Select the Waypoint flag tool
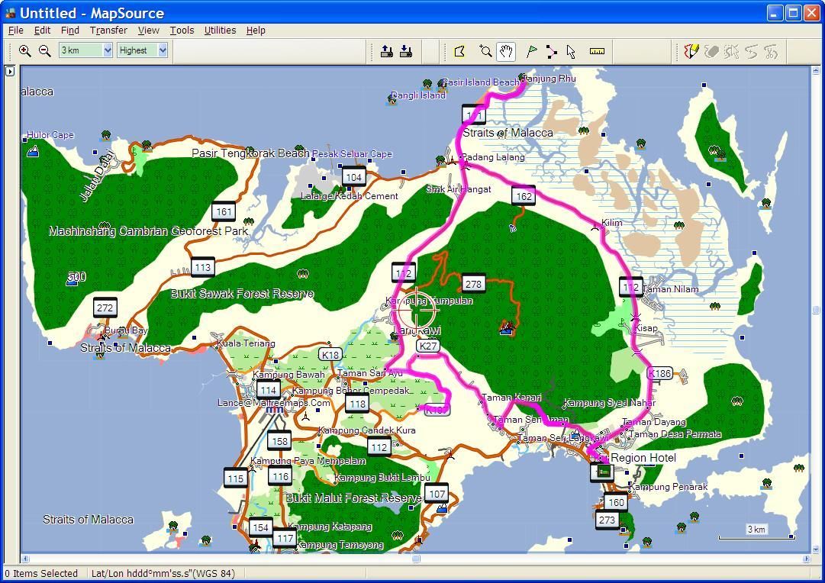 531,51
